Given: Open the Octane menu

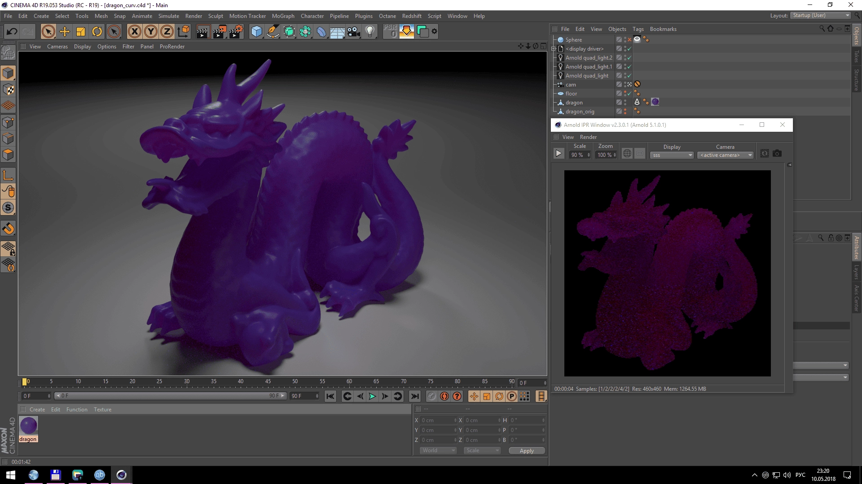Looking at the screenshot, I should click(x=387, y=16).
